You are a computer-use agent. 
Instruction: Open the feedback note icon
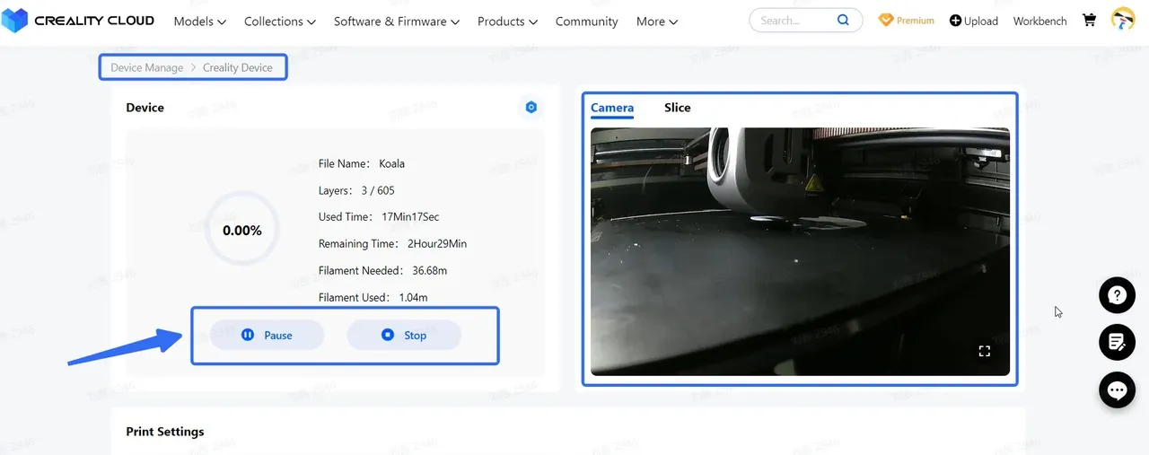click(x=1117, y=342)
